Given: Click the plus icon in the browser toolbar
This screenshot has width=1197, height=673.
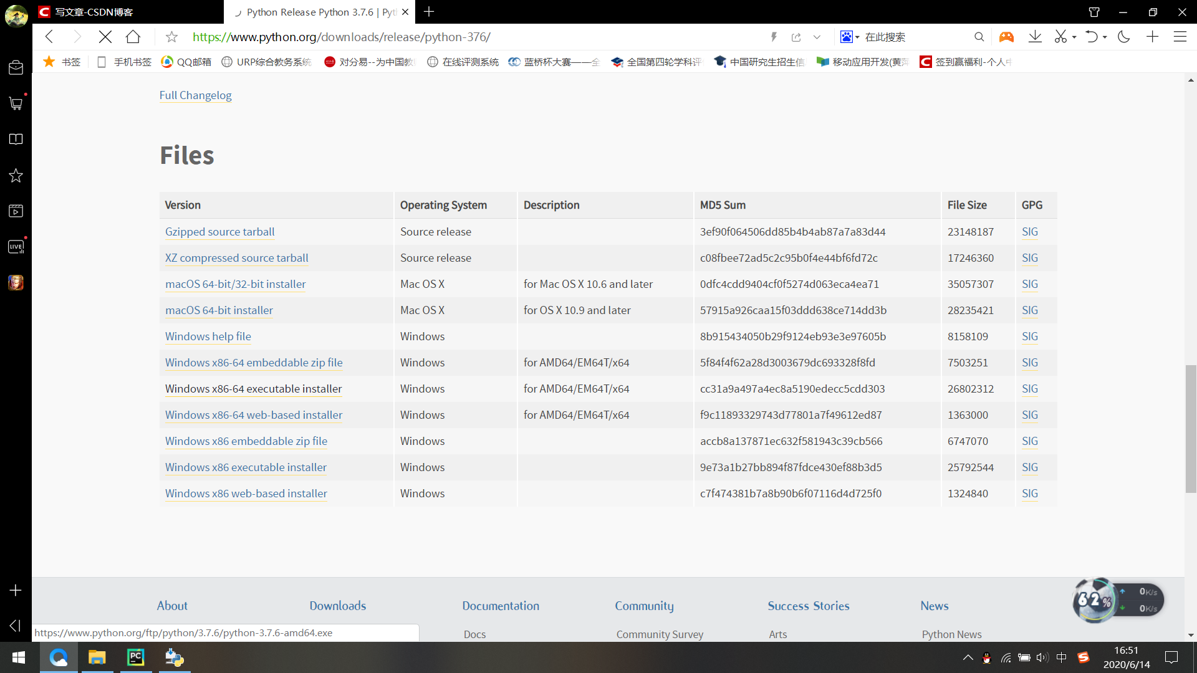Looking at the screenshot, I should pos(1152,37).
